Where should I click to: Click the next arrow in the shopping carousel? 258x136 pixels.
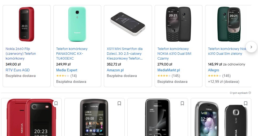pyautogui.click(x=251, y=47)
